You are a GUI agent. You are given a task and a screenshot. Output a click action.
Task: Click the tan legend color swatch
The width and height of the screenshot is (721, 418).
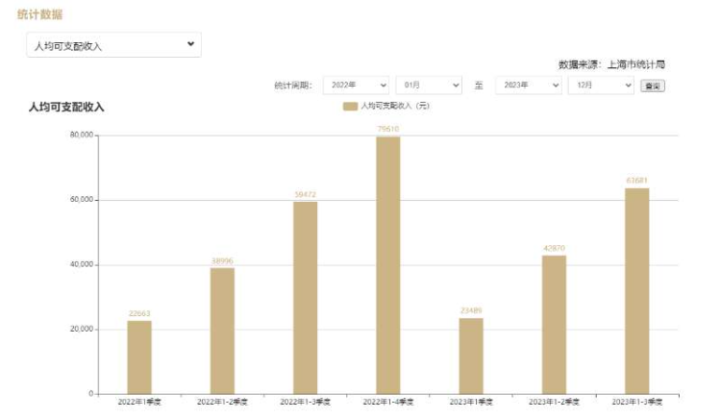coord(350,106)
